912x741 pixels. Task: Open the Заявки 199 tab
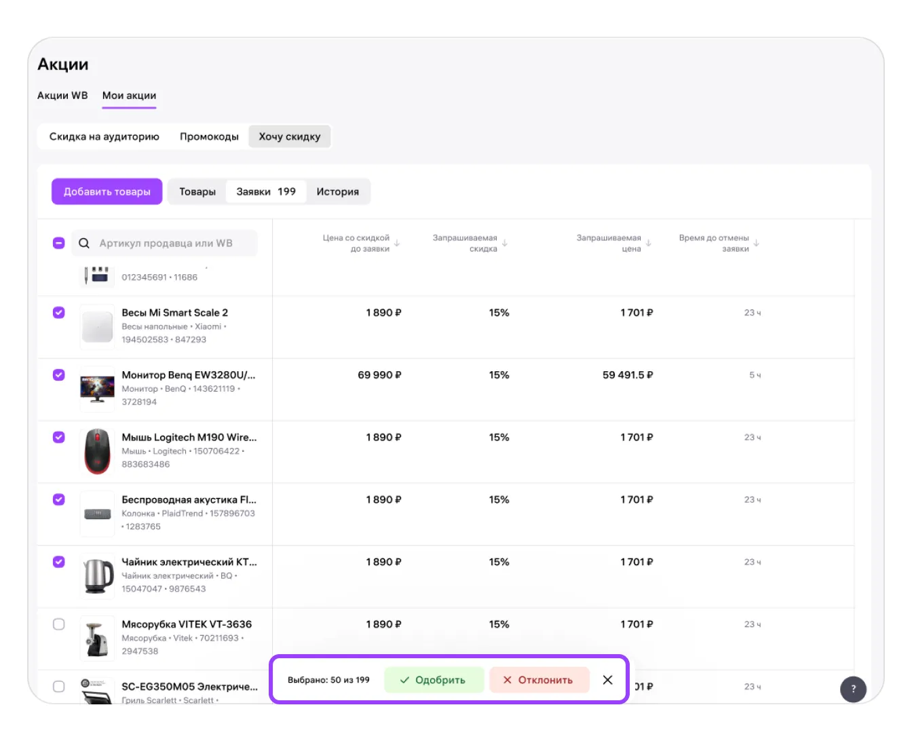[266, 192]
